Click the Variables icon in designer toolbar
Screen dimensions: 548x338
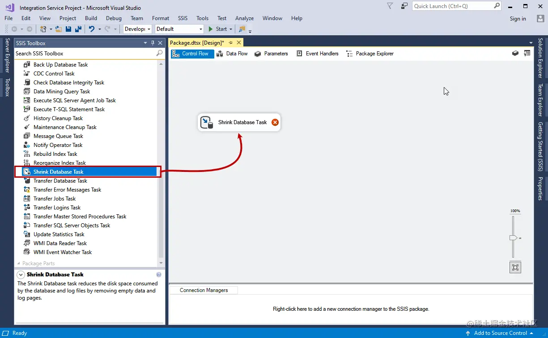click(x=527, y=53)
